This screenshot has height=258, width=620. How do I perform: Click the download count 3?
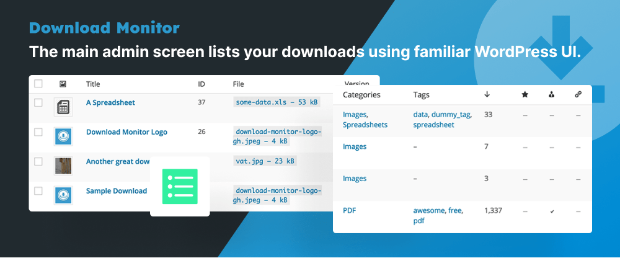pos(486,179)
